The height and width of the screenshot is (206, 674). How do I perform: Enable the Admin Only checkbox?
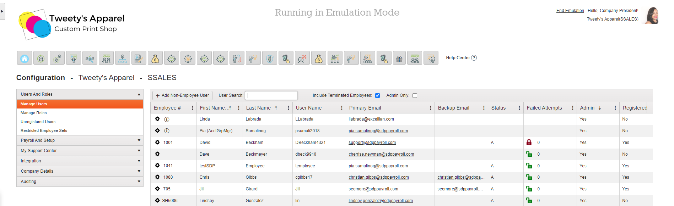(415, 95)
